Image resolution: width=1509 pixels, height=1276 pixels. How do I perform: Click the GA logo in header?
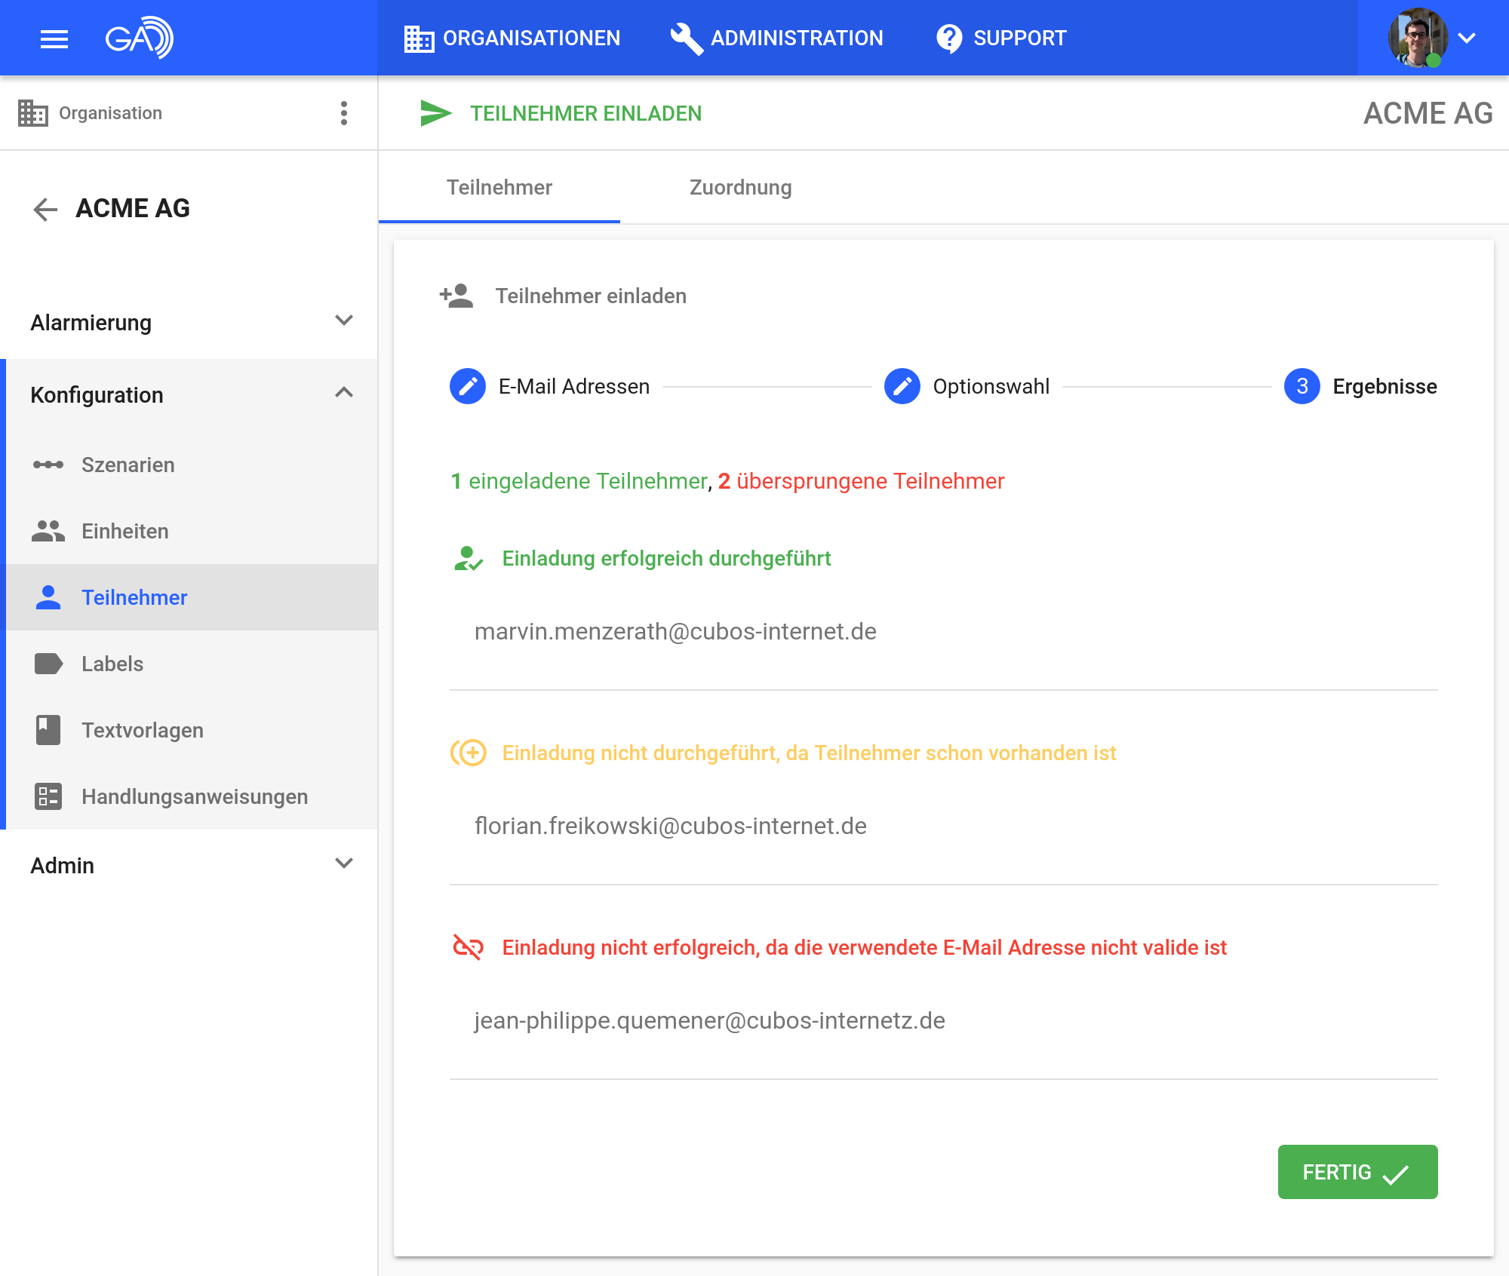(x=139, y=38)
